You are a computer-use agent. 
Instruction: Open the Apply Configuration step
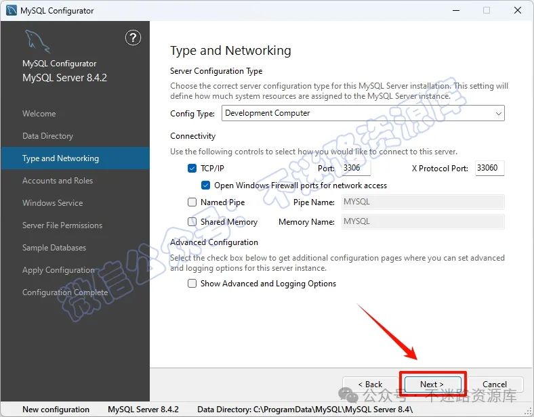click(58, 270)
